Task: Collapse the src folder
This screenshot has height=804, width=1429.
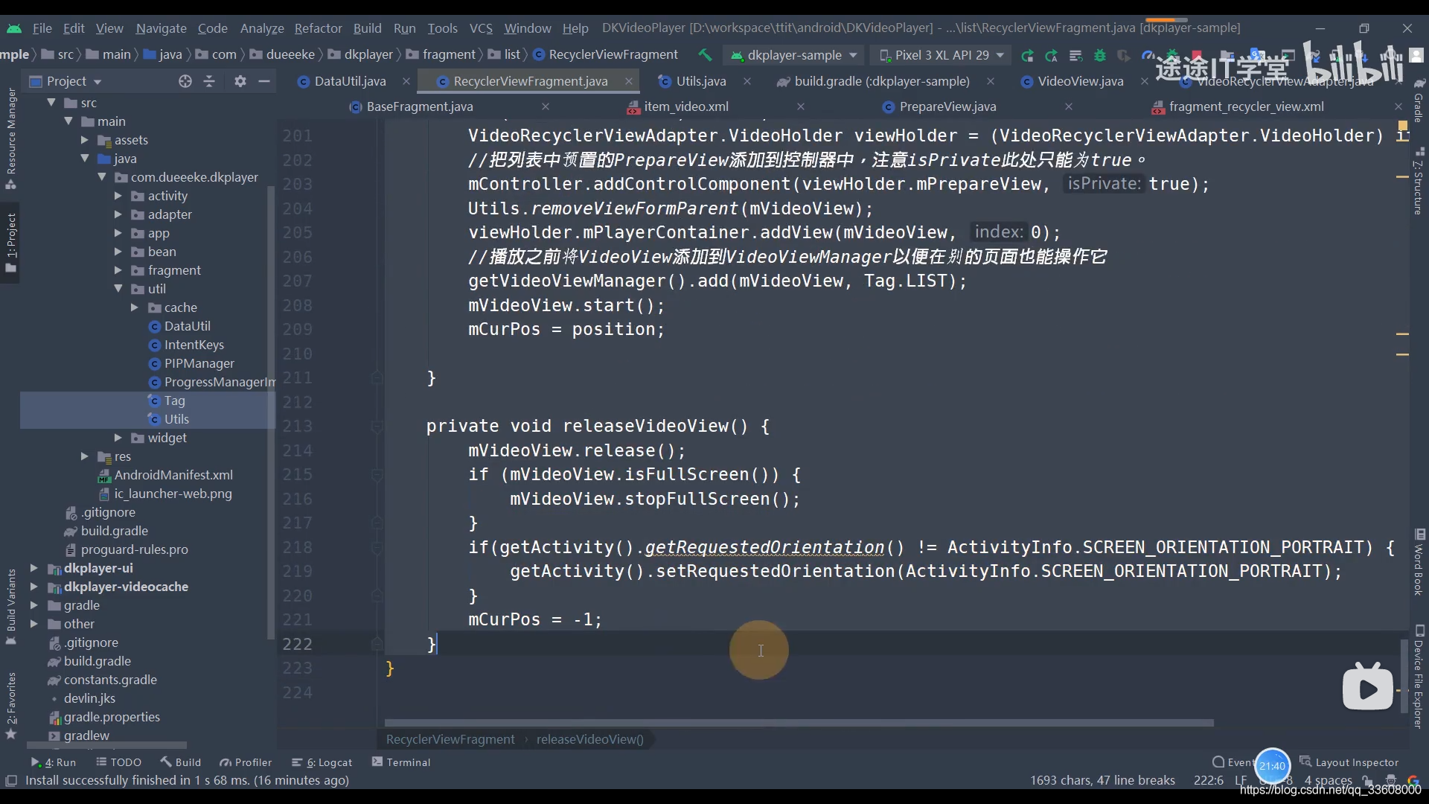Action: click(x=51, y=103)
